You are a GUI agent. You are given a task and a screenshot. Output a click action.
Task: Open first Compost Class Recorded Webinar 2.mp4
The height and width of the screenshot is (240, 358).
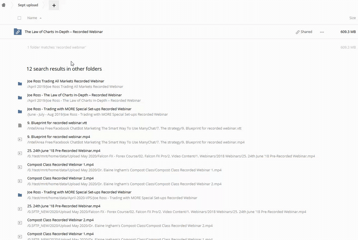pyautogui.click(x=60, y=178)
